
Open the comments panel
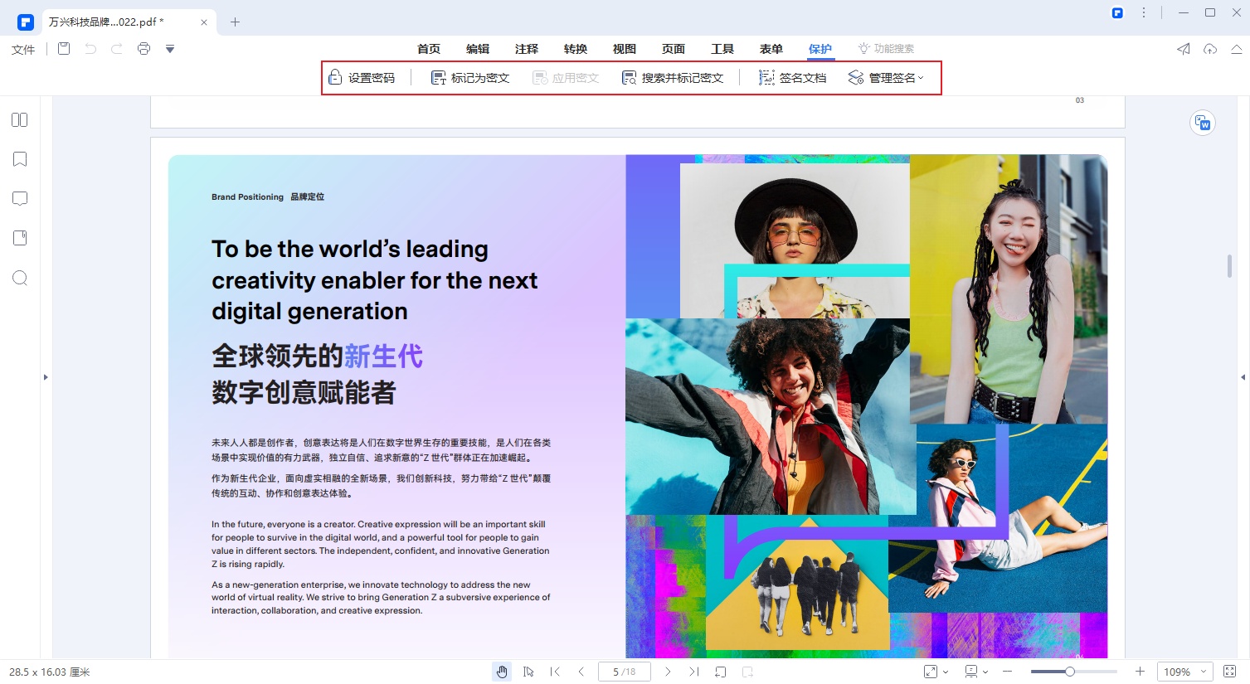(19, 198)
